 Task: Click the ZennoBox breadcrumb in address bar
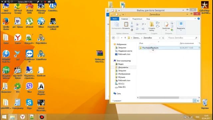click(x=148, y=38)
